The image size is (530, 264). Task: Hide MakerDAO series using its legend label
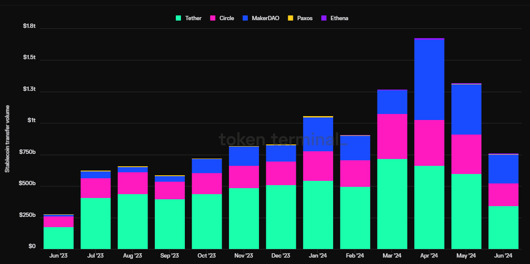coord(266,18)
